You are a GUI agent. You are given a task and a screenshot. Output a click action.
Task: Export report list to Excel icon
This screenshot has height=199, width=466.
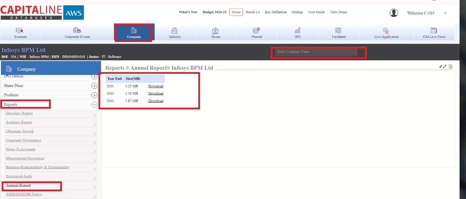[x=450, y=67]
